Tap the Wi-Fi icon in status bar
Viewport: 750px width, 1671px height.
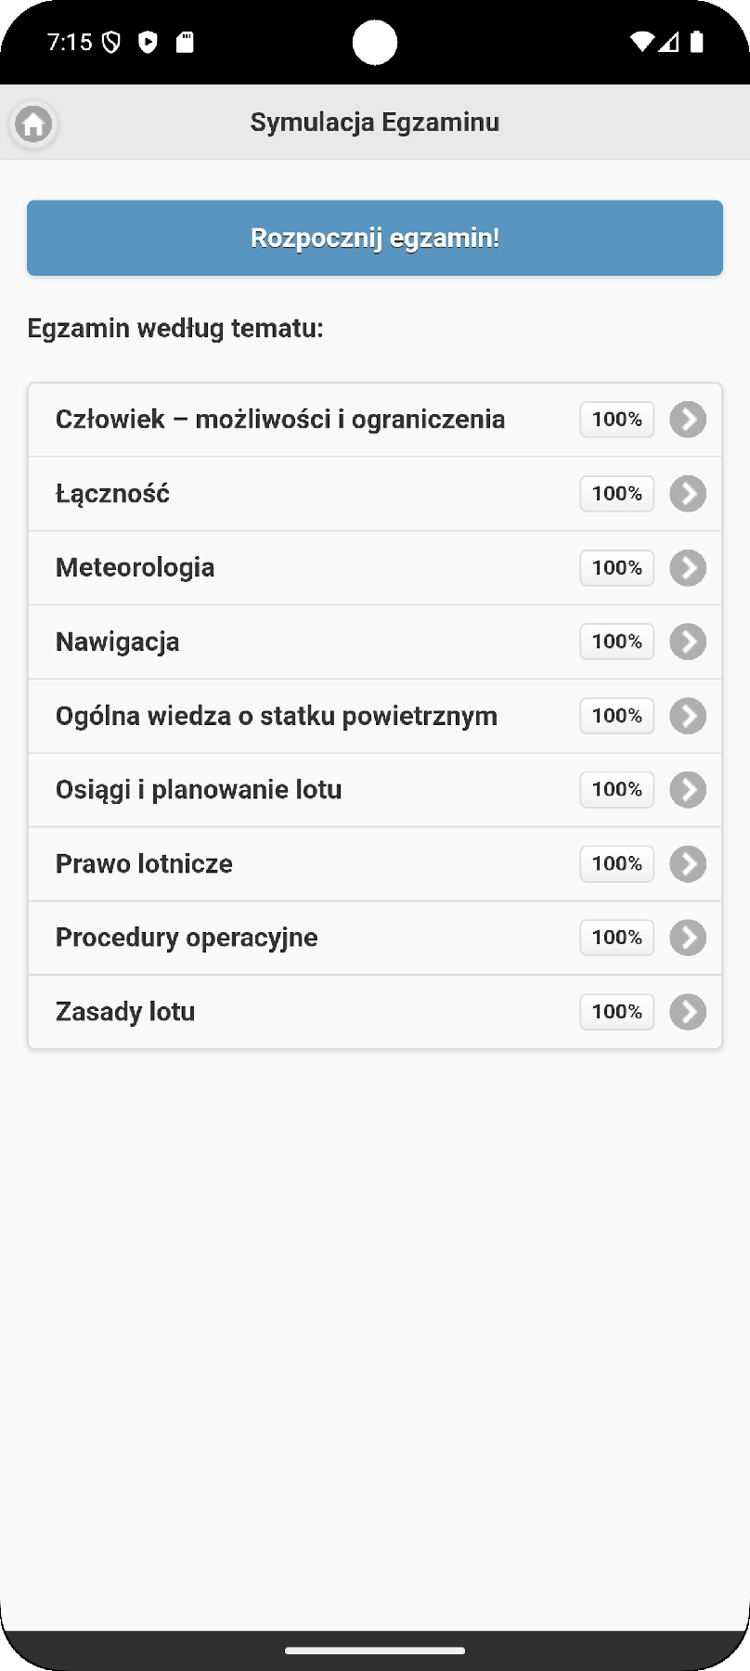641,42
